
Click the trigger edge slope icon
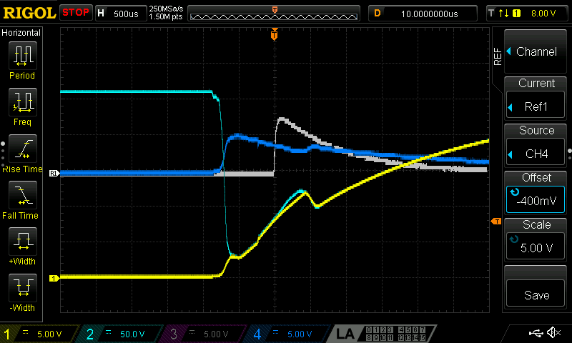[x=504, y=14]
